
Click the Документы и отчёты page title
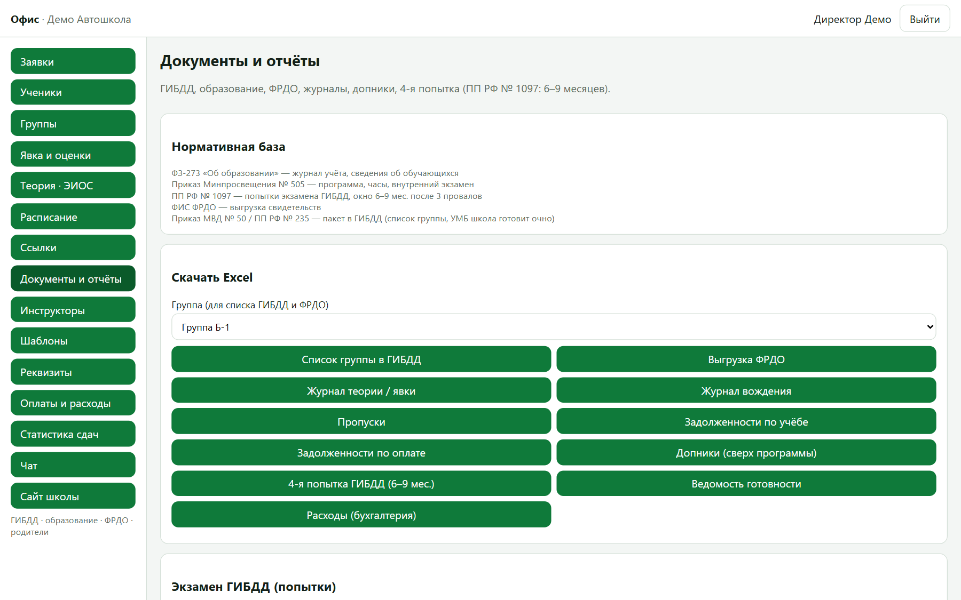240,61
